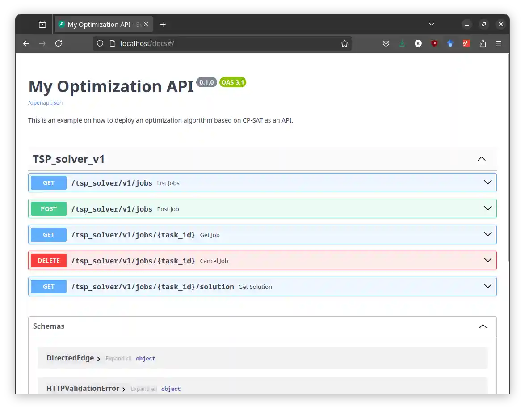
Task: Open the KeePassXC extension
Action: pyautogui.click(x=418, y=43)
